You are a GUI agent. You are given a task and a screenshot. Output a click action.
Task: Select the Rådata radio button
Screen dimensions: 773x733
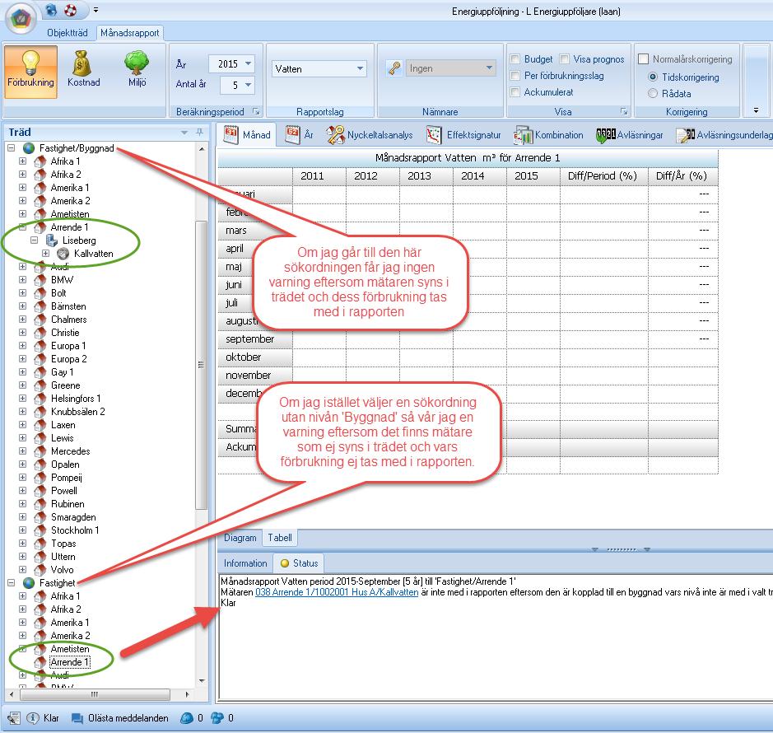pos(653,93)
